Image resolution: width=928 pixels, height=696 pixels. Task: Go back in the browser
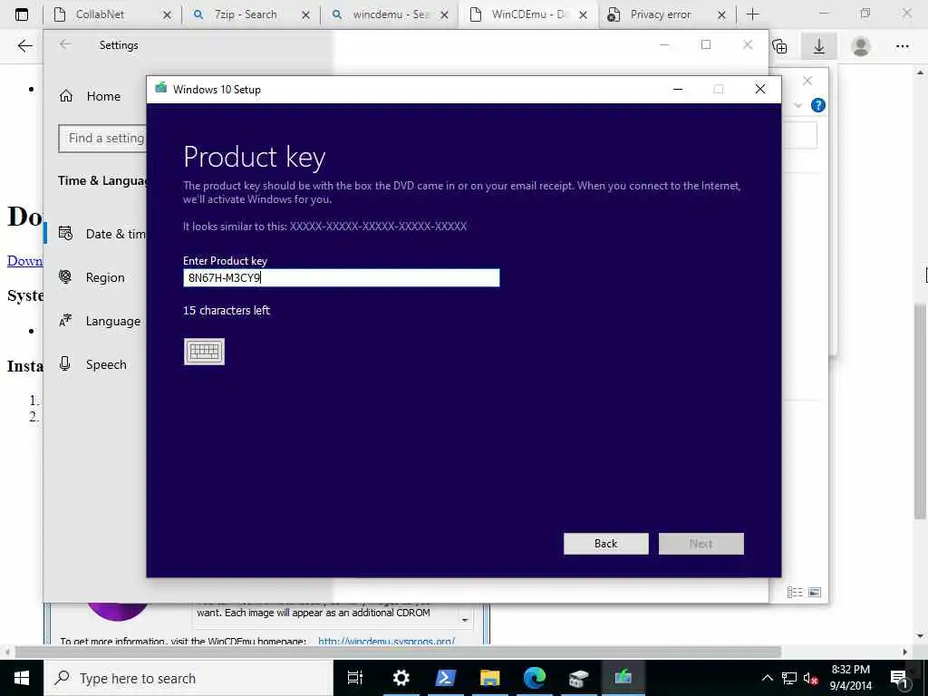tap(24, 45)
